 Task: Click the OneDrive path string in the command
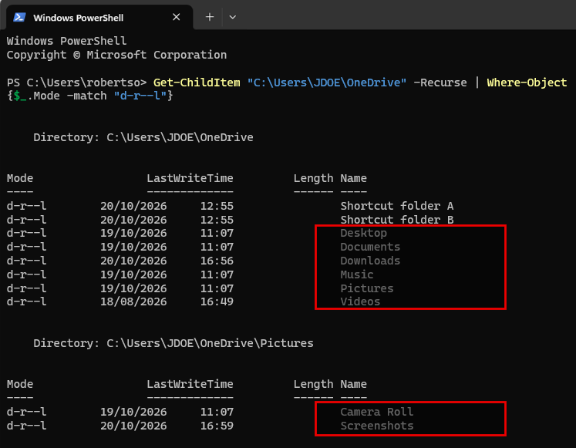[x=327, y=83]
